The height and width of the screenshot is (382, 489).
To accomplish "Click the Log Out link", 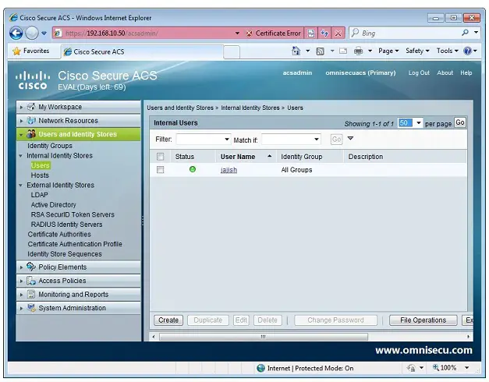I will pyautogui.click(x=419, y=73).
